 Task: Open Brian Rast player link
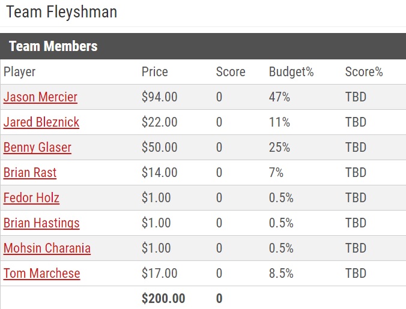click(30, 173)
